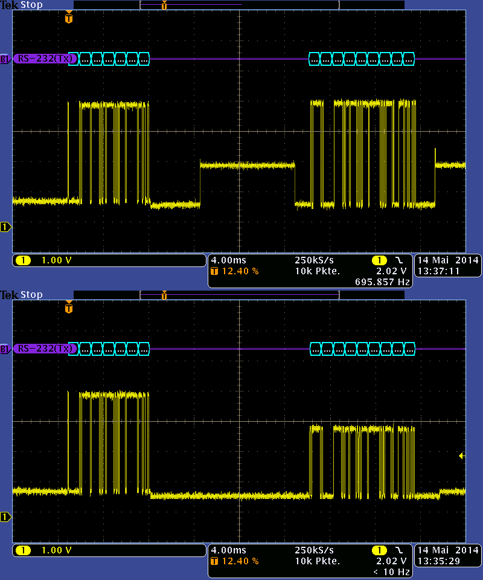This screenshot has width=483, height=580.
Task: Click the yellow channel 1 badge beside 1.00 V, lower capture
Action: point(24,550)
